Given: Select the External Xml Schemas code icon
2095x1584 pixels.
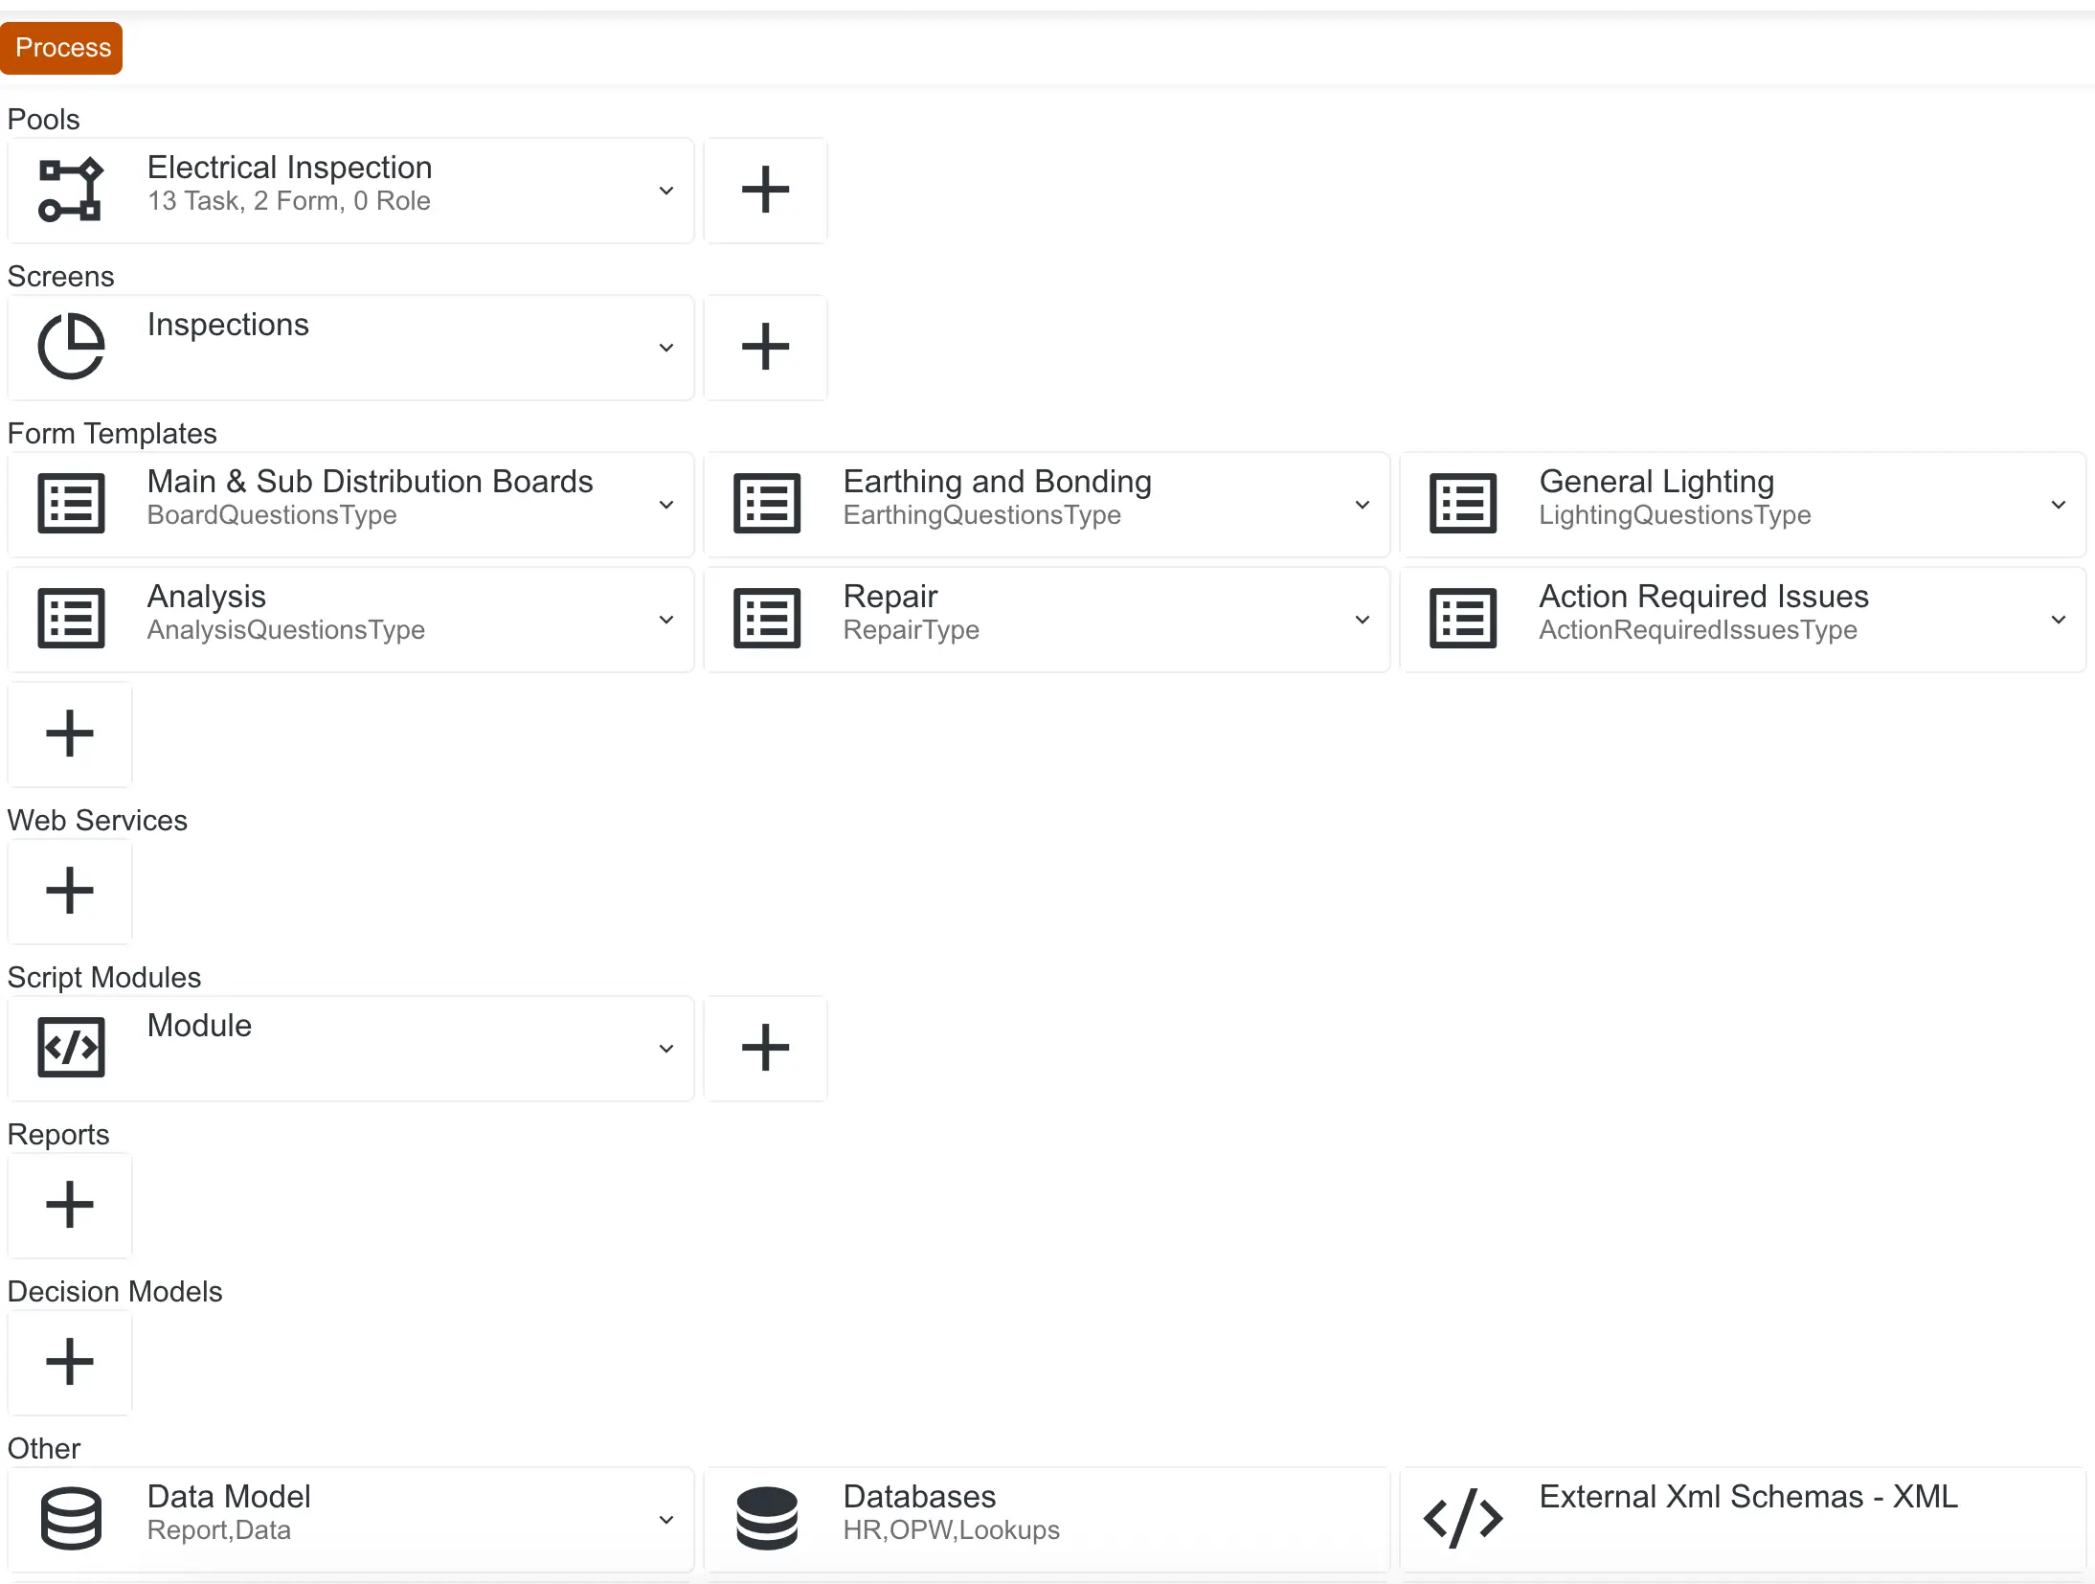Looking at the screenshot, I should click(1462, 1518).
